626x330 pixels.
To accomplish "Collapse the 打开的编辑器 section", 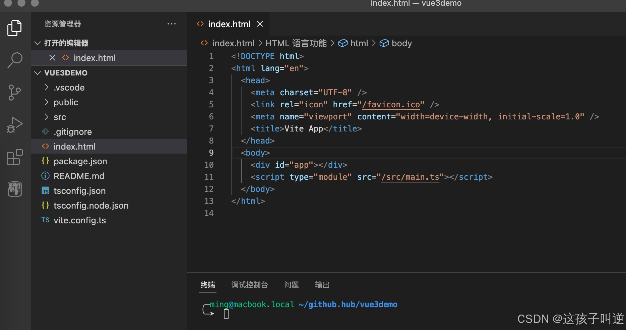I will [x=37, y=43].
